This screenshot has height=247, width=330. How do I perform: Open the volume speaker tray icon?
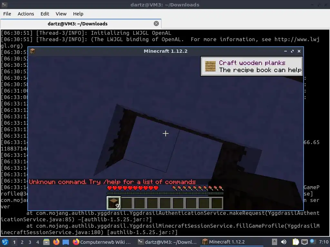click(x=284, y=242)
